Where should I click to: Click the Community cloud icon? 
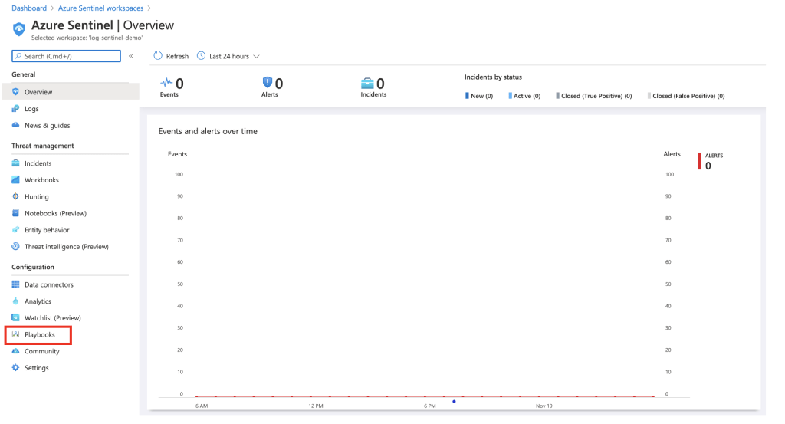pos(16,351)
